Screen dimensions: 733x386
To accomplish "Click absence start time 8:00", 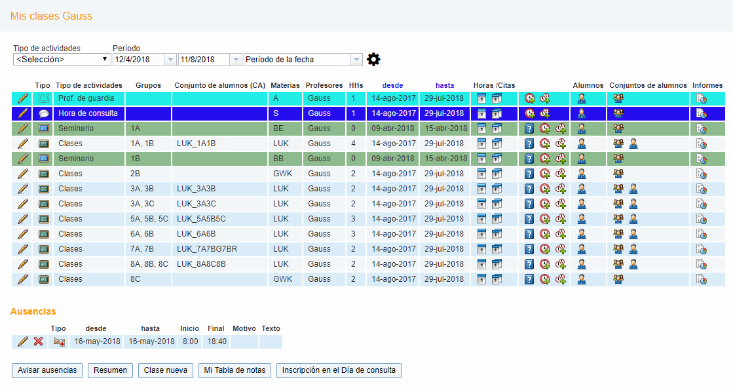I will click(x=190, y=341).
